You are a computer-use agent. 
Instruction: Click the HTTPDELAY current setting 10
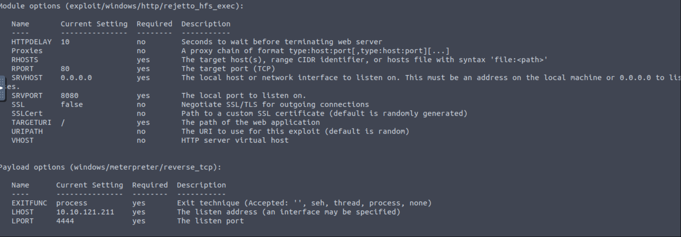point(65,42)
